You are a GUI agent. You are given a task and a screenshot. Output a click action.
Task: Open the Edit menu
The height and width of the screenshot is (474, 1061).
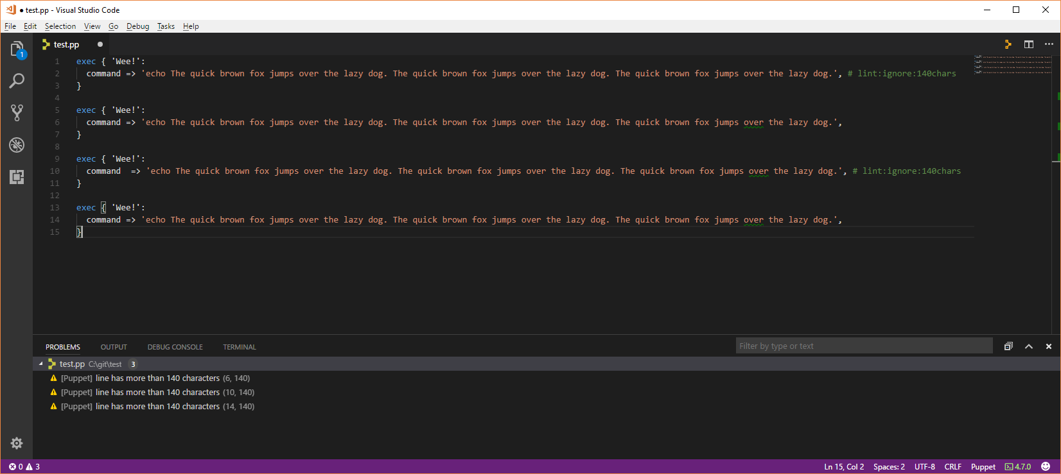pyautogui.click(x=30, y=26)
